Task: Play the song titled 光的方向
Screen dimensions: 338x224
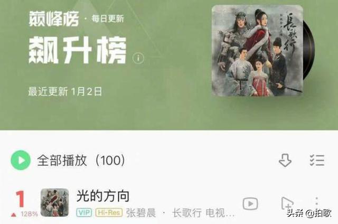Action: 103,196
